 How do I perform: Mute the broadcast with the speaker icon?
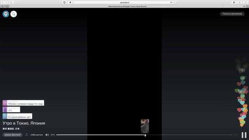(x=47, y=135)
